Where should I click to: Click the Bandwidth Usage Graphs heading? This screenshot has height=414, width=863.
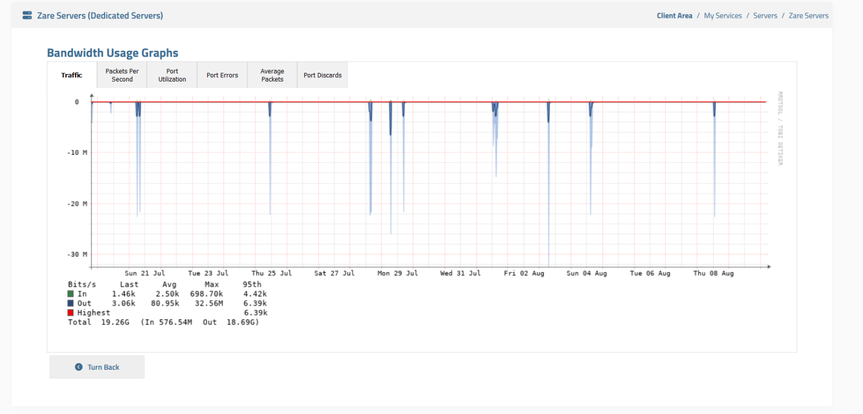113,53
